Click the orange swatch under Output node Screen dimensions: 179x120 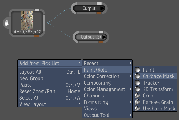99,13
